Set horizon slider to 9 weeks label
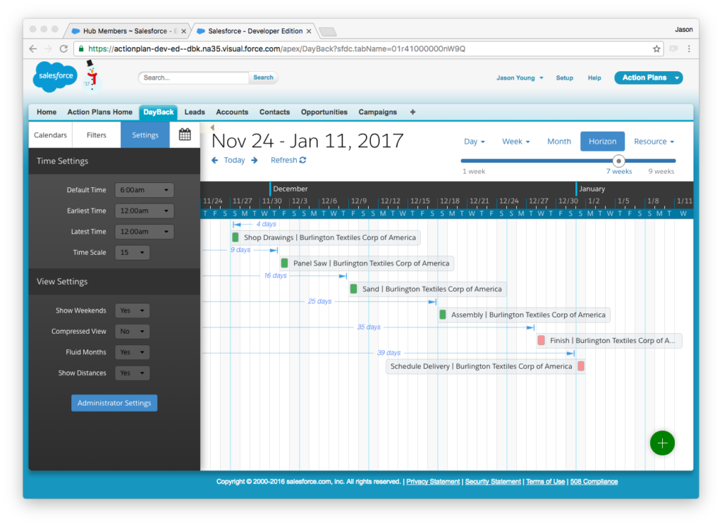722x526 pixels. click(x=661, y=171)
